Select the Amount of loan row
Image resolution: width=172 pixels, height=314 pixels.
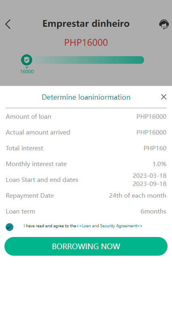[x=86, y=117]
